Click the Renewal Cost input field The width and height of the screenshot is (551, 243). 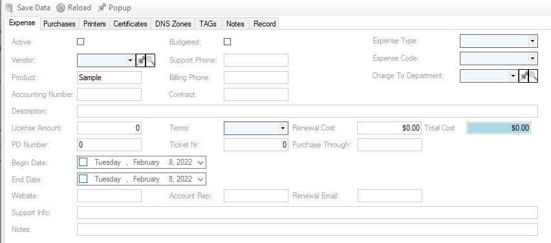[389, 128]
